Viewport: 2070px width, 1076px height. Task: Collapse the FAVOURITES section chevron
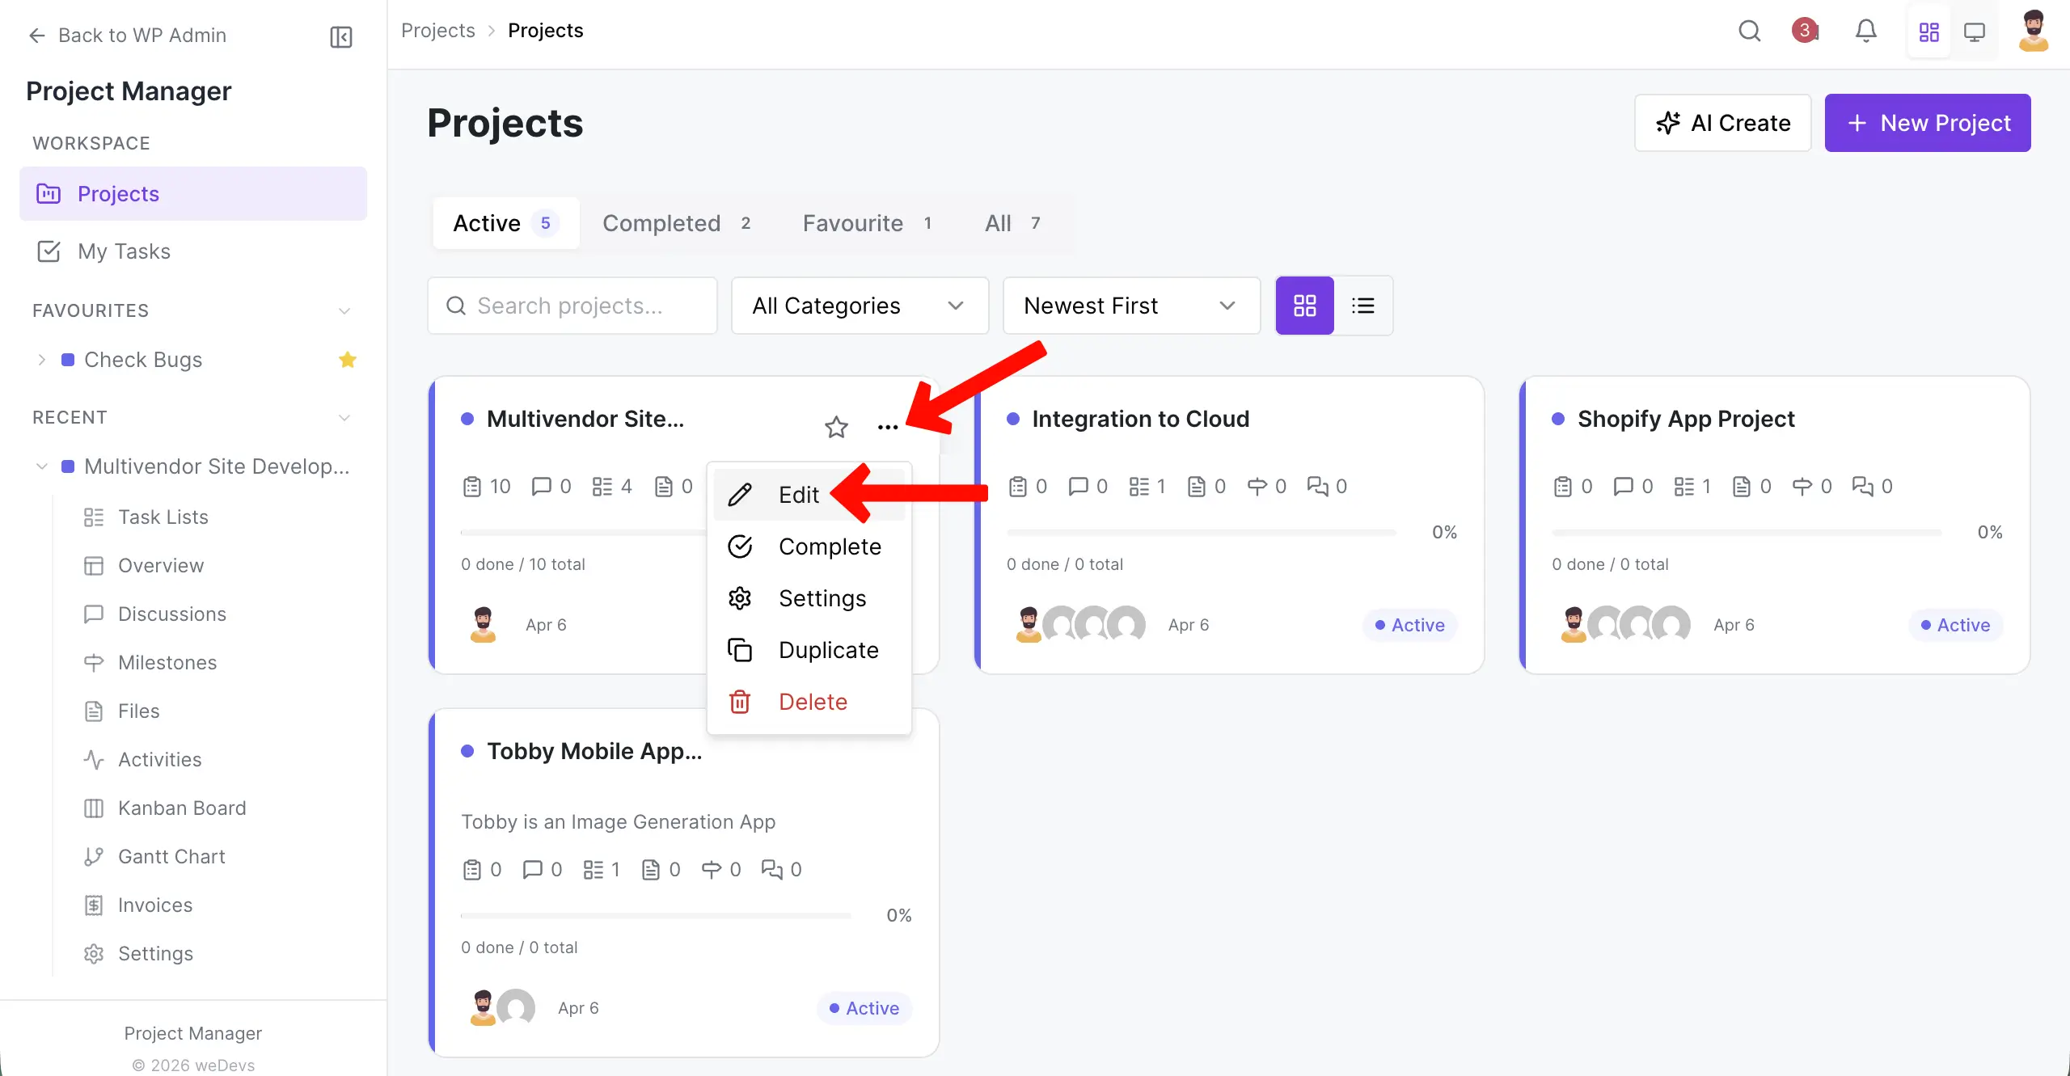(x=344, y=311)
